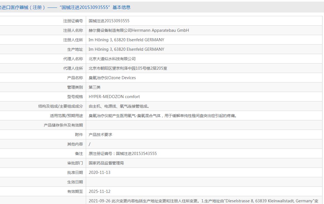Click the agent address in 朝阳区望京

[x=128, y=68]
